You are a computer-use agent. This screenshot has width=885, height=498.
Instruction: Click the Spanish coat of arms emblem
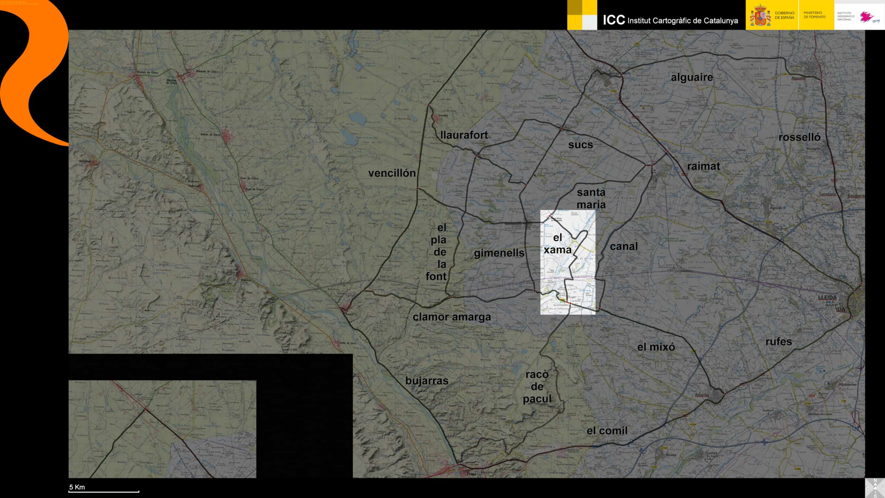[760, 15]
